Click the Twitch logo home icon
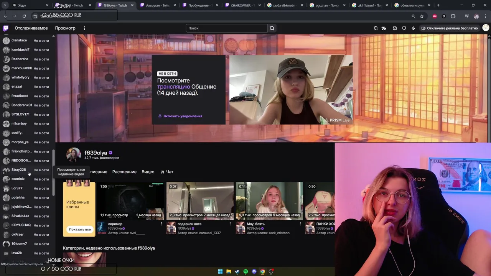Viewport: 491px width, 276px height. [x=5, y=28]
